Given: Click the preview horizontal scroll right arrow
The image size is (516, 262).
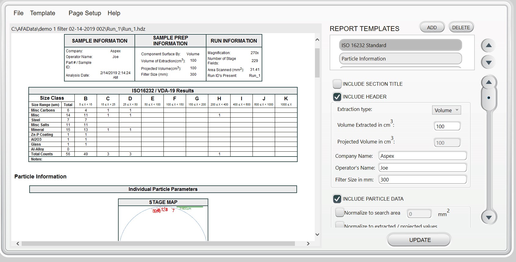Looking at the screenshot, I should click(308, 243).
